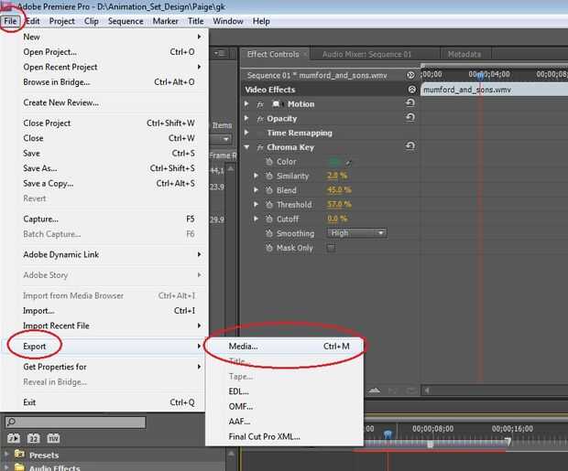This screenshot has width=568, height=471.
Task: Select Final Cut Pro XML export
Action: [x=284, y=436]
